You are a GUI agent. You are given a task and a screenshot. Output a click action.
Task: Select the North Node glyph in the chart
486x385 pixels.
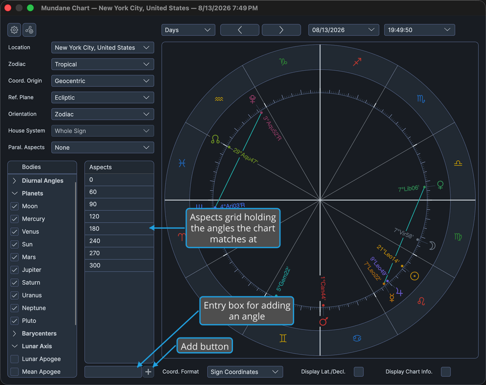[215, 139]
